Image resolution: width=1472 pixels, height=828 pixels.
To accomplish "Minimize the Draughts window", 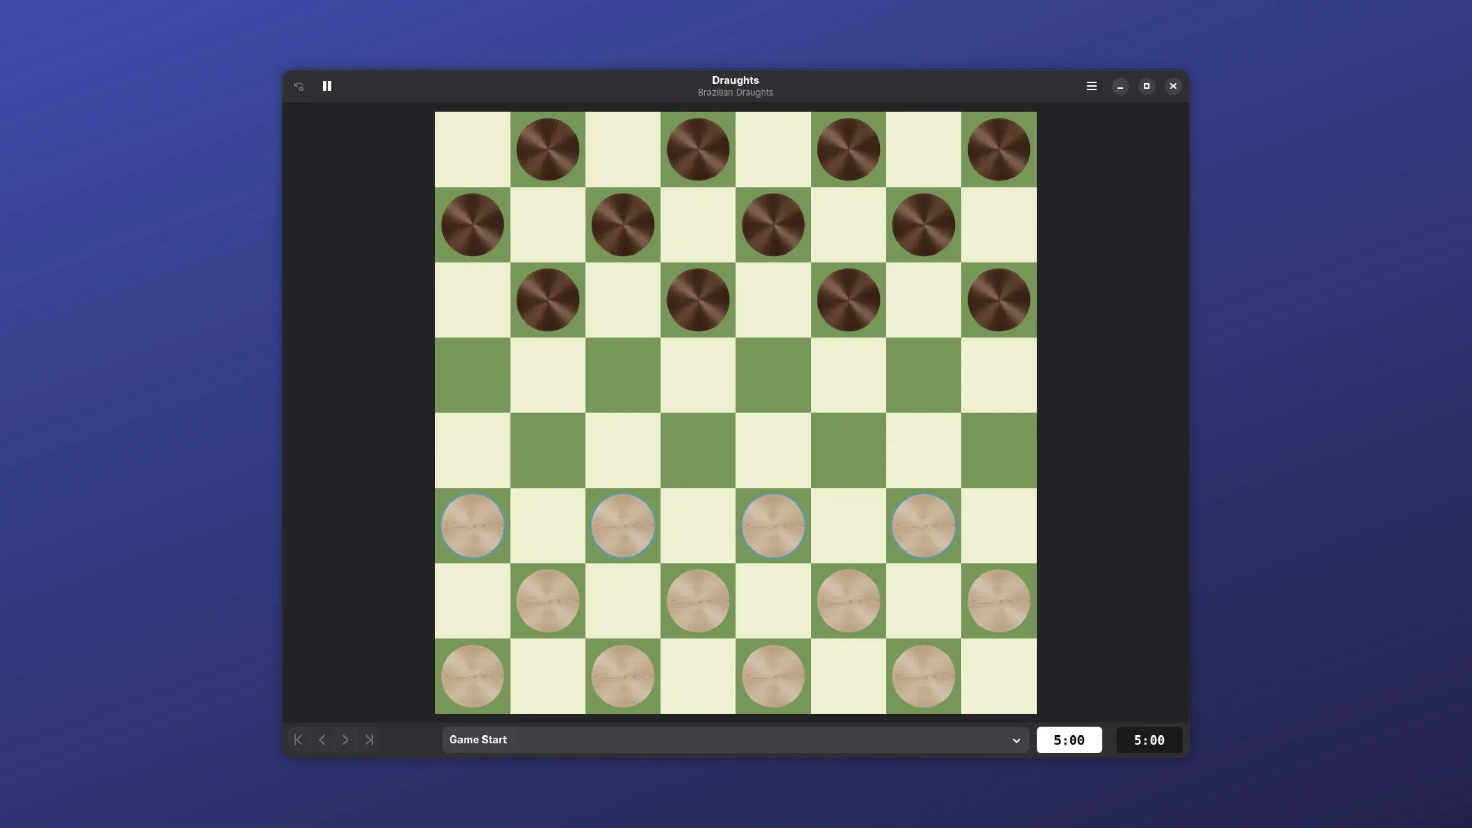I will (1119, 86).
